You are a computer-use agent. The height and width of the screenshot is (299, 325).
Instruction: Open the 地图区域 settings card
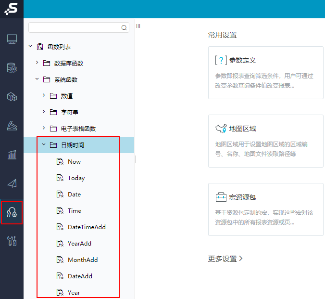click(266, 141)
